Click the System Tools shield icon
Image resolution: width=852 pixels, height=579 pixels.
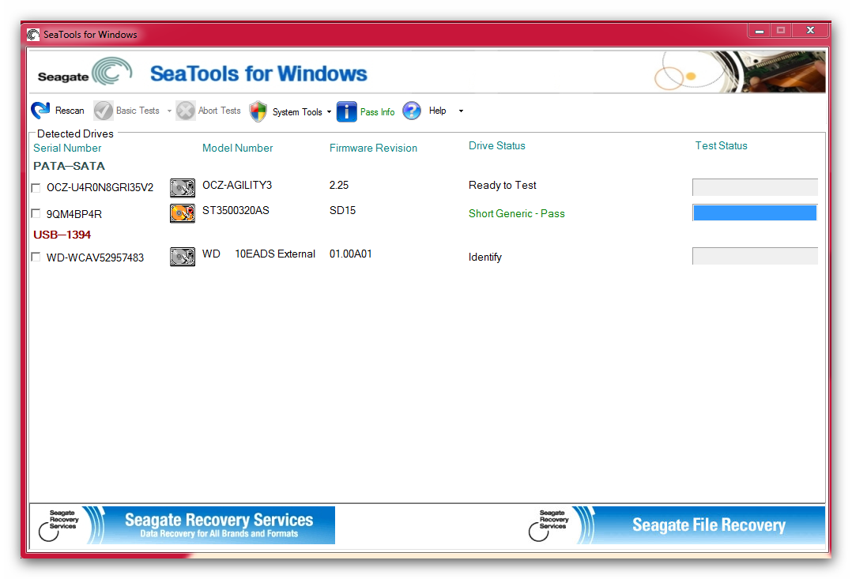[258, 111]
